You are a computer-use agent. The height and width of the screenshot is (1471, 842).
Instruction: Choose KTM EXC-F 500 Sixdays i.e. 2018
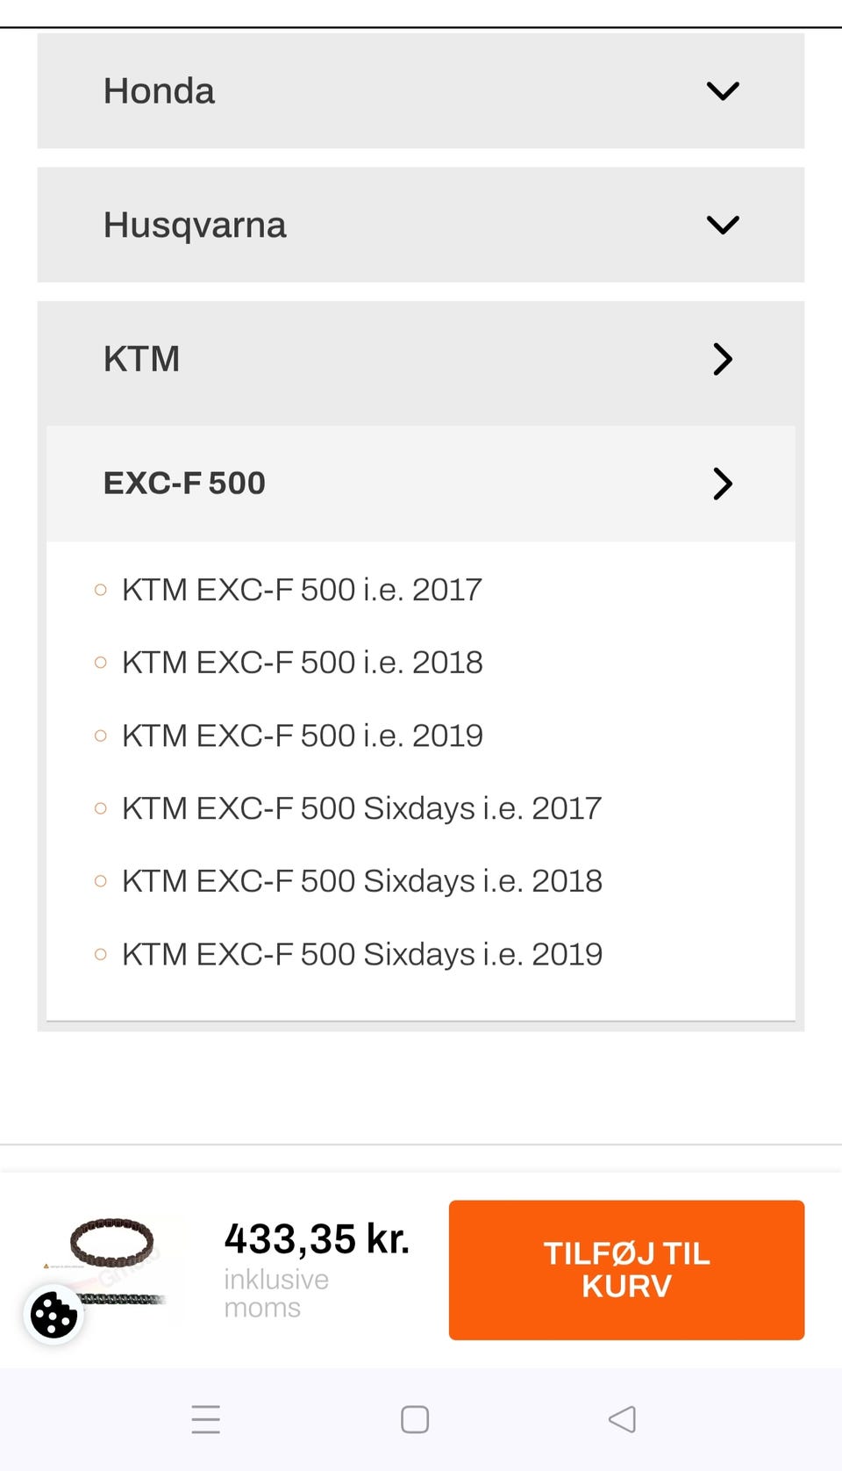pyautogui.click(x=361, y=881)
